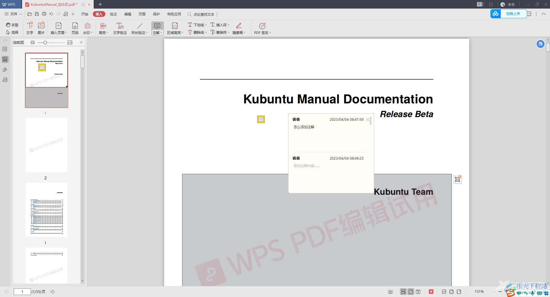Fit page to window icon

(451, 292)
